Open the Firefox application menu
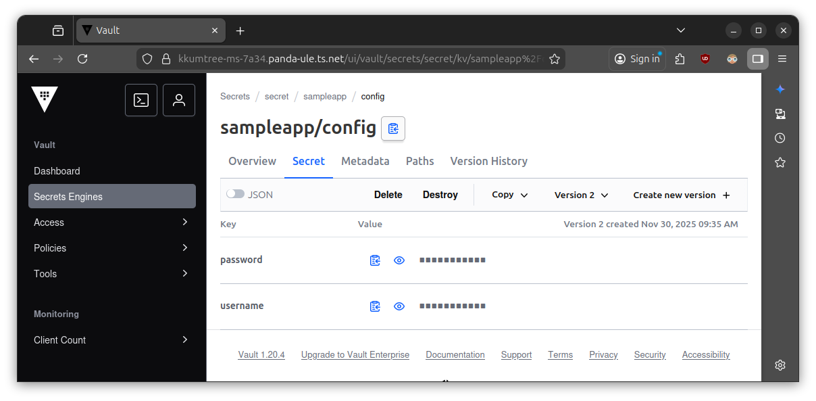Image resolution: width=816 pixels, height=401 pixels. [782, 59]
